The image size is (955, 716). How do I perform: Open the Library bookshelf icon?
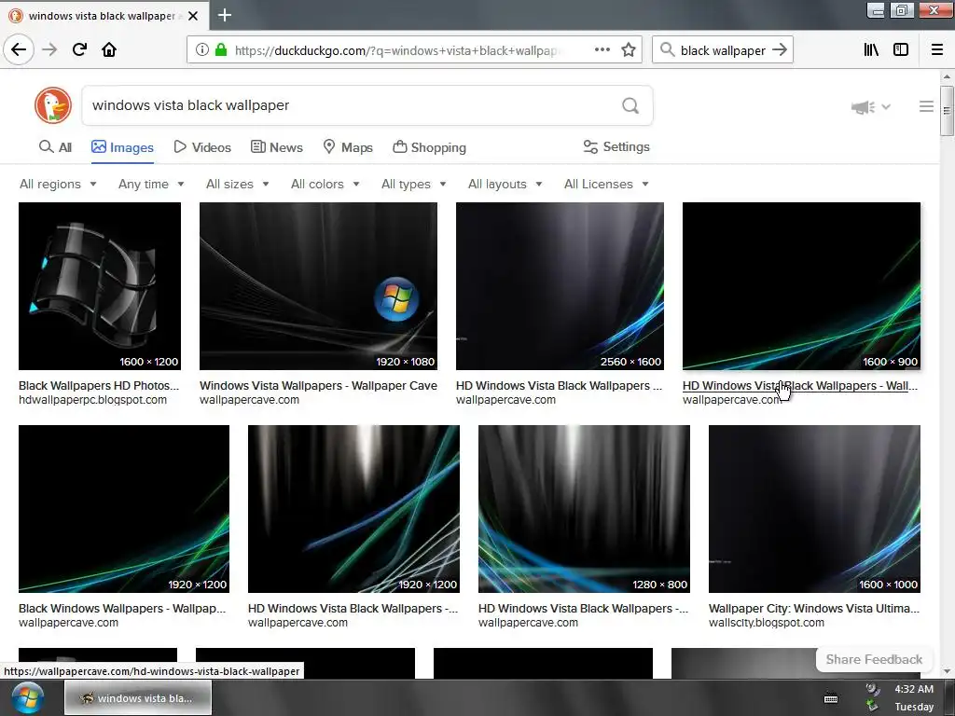point(871,50)
